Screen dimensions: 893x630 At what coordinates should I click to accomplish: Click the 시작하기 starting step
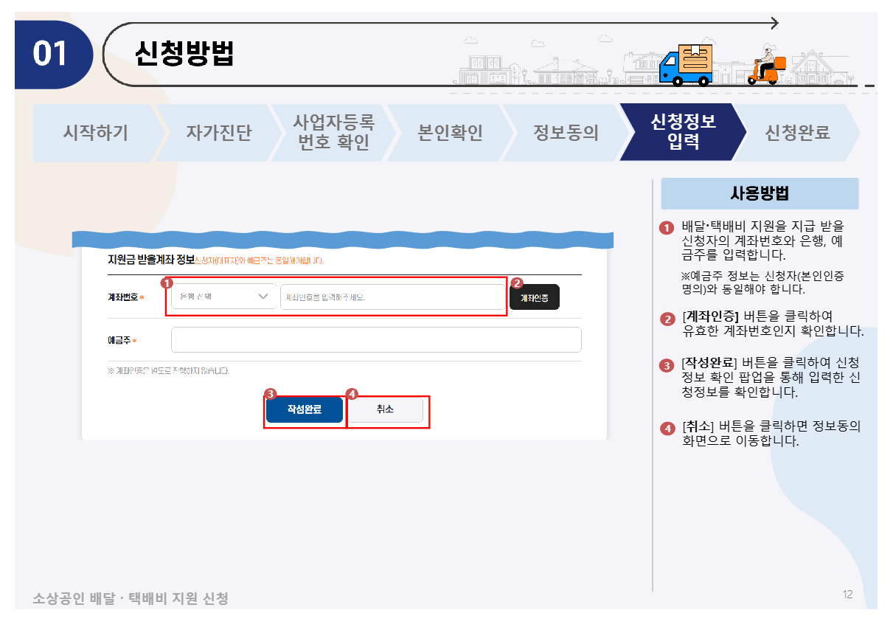click(94, 131)
